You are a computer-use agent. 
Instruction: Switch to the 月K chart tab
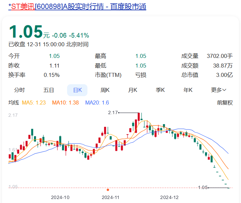click(133, 90)
